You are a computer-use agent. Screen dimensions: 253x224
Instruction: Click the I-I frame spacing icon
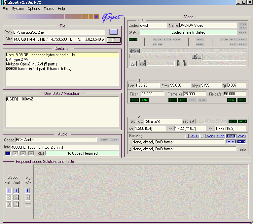point(182,63)
